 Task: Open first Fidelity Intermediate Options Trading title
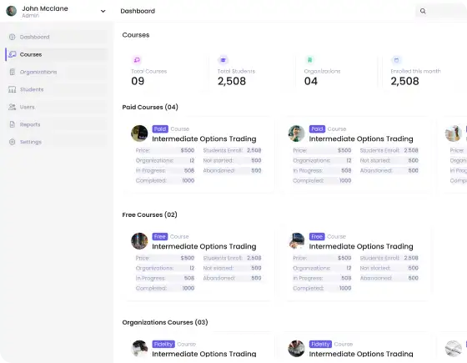pos(204,354)
